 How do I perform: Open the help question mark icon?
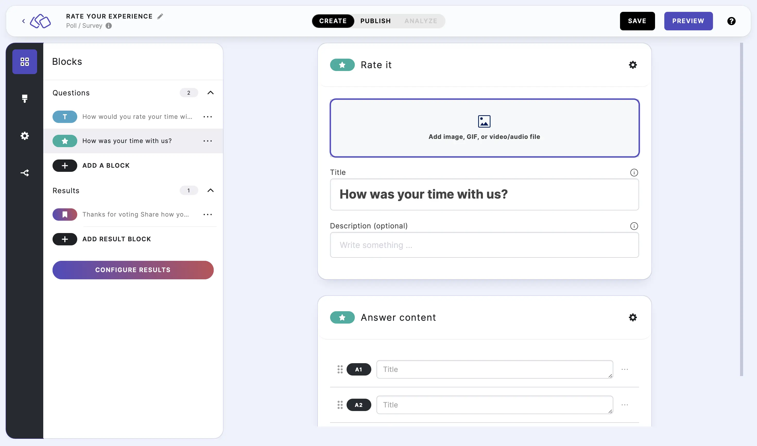(731, 21)
